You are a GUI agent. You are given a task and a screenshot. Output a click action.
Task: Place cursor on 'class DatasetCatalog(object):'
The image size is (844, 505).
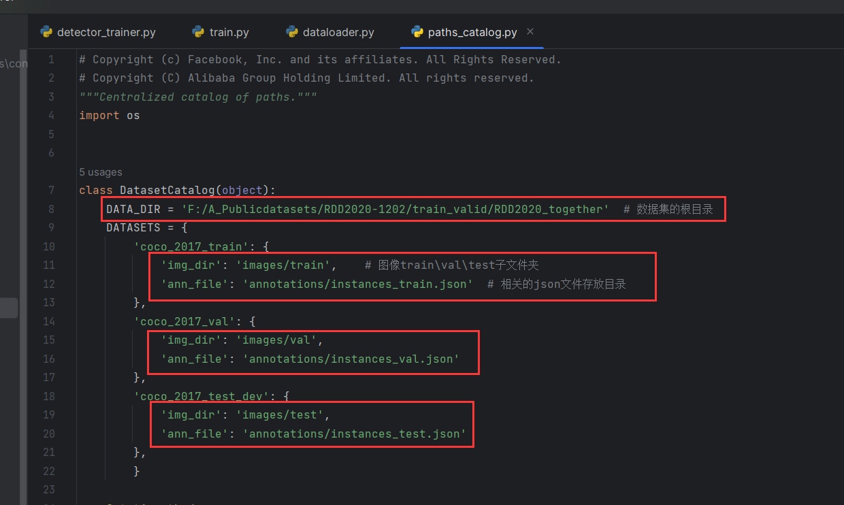pyautogui.click(x=177, y=190)
